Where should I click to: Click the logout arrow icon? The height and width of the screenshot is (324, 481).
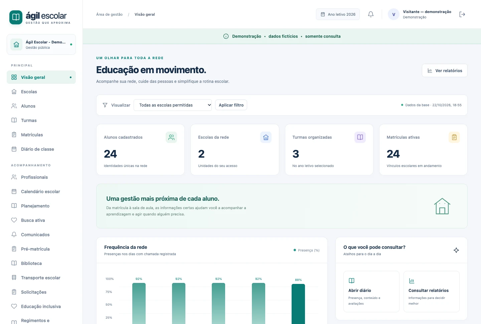pyautogui.click(x=462, y=14)
